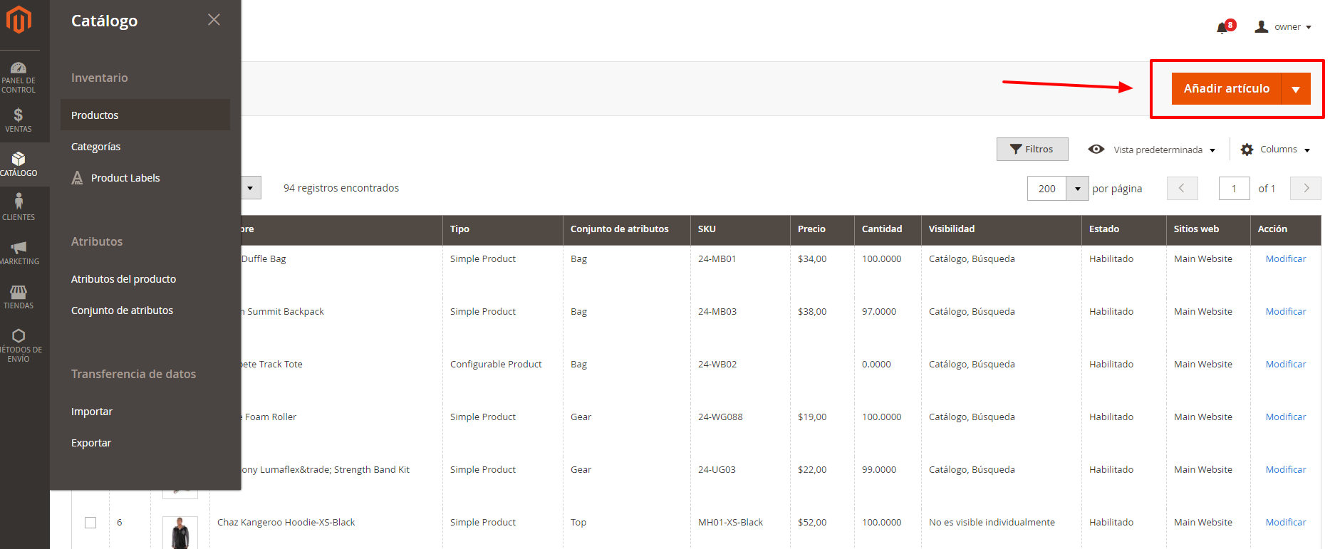Click the page number input field
The image size is (1330, 549).
pyautogui.click(x=1235, y=189)
